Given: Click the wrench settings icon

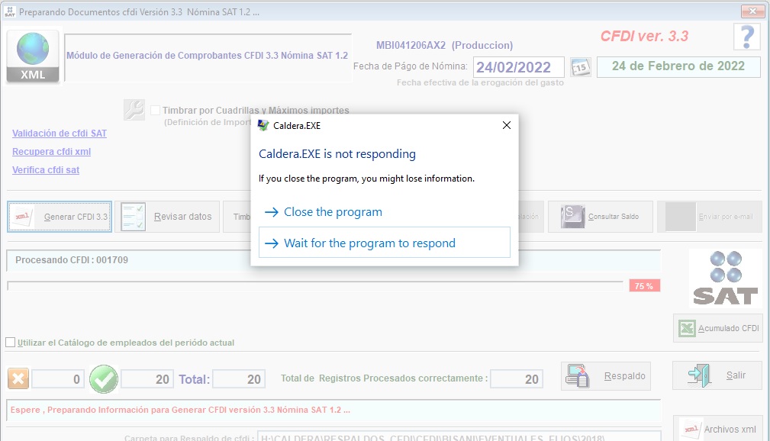Looking at the screenshot, I should [x=134, y=110].
